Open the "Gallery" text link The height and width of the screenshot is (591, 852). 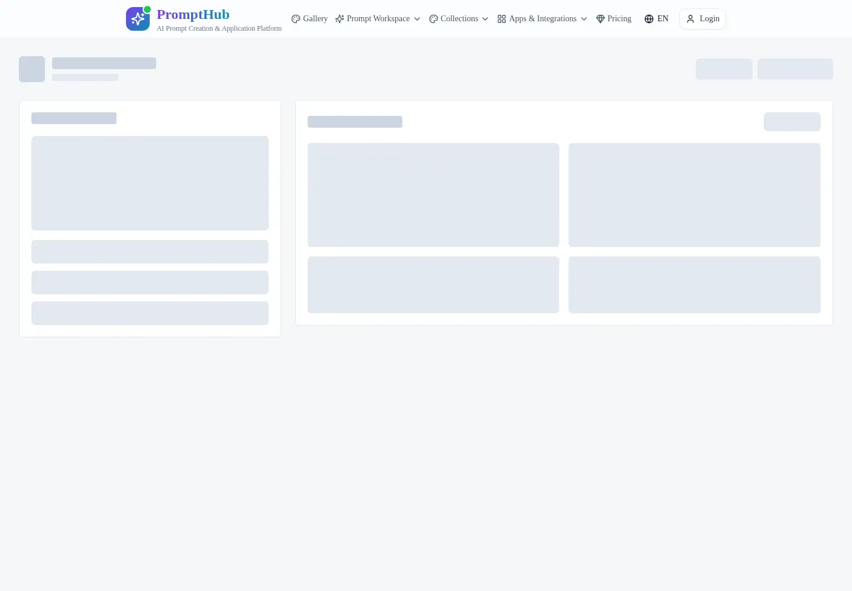pyautogui.click(x=315, y=19)
